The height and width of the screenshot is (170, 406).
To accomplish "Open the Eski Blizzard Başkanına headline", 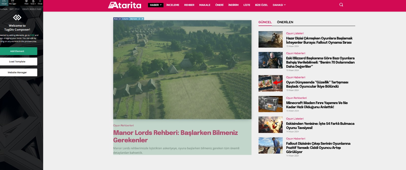I will [320, 62].
